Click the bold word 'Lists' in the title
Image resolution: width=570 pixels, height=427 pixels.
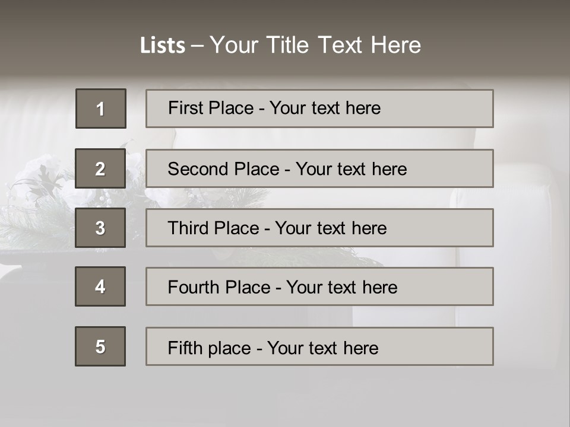click(x=162, y=46)
